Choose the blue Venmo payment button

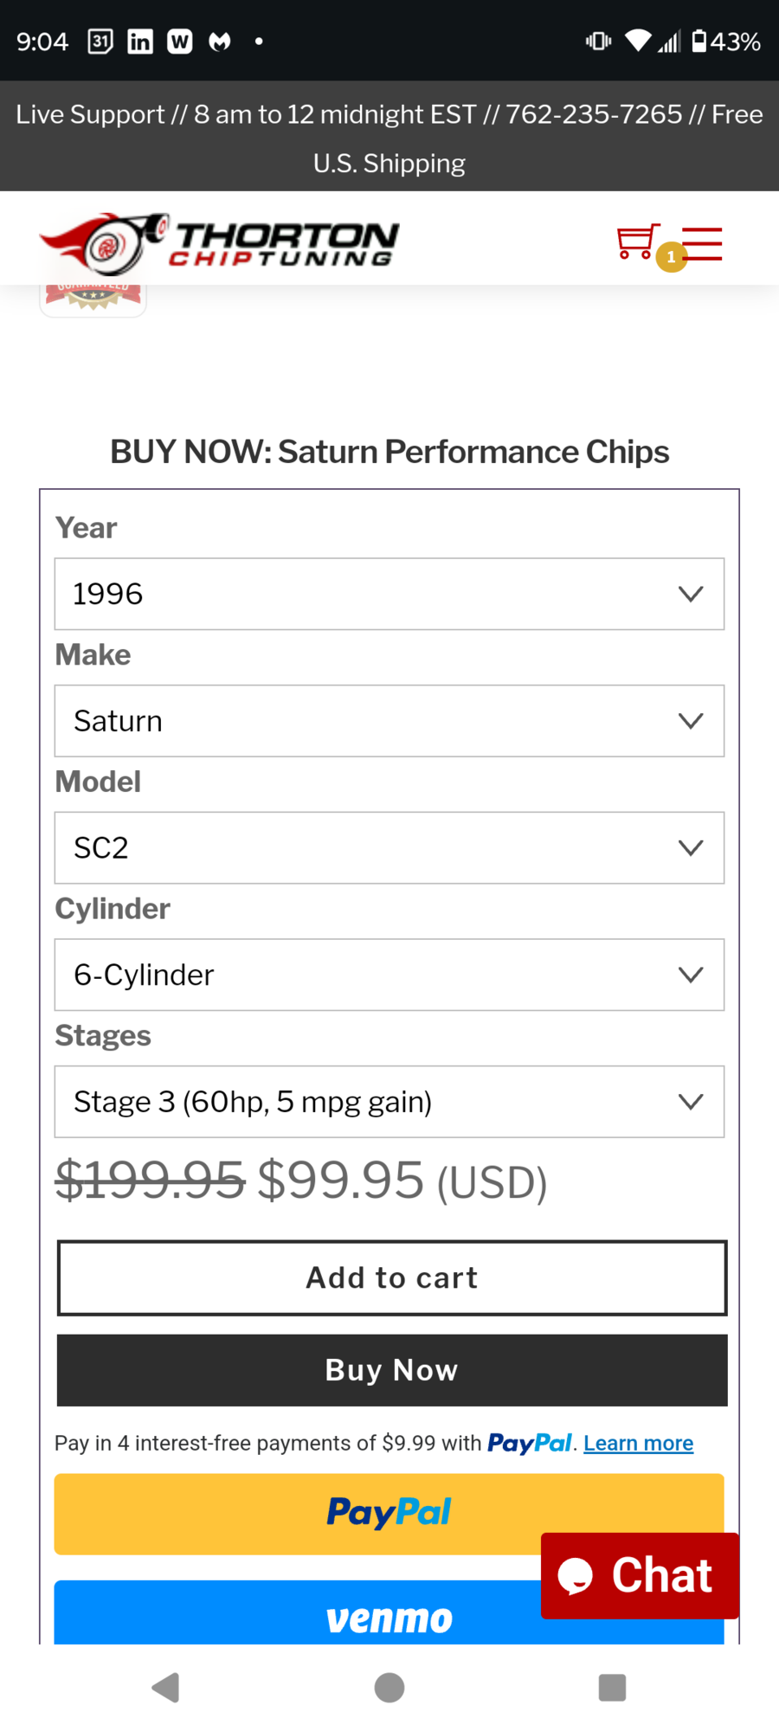(x=294, y=1615)
